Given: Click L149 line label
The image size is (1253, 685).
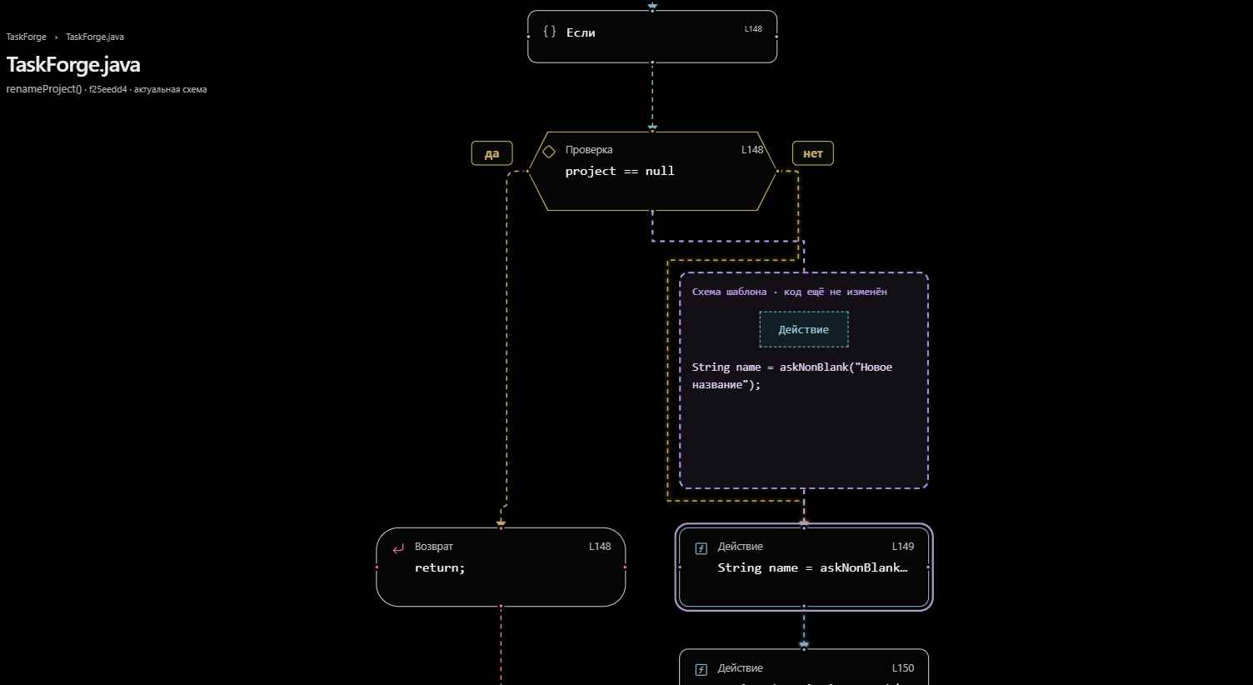Looking at the screenshot, I should 903,547.
